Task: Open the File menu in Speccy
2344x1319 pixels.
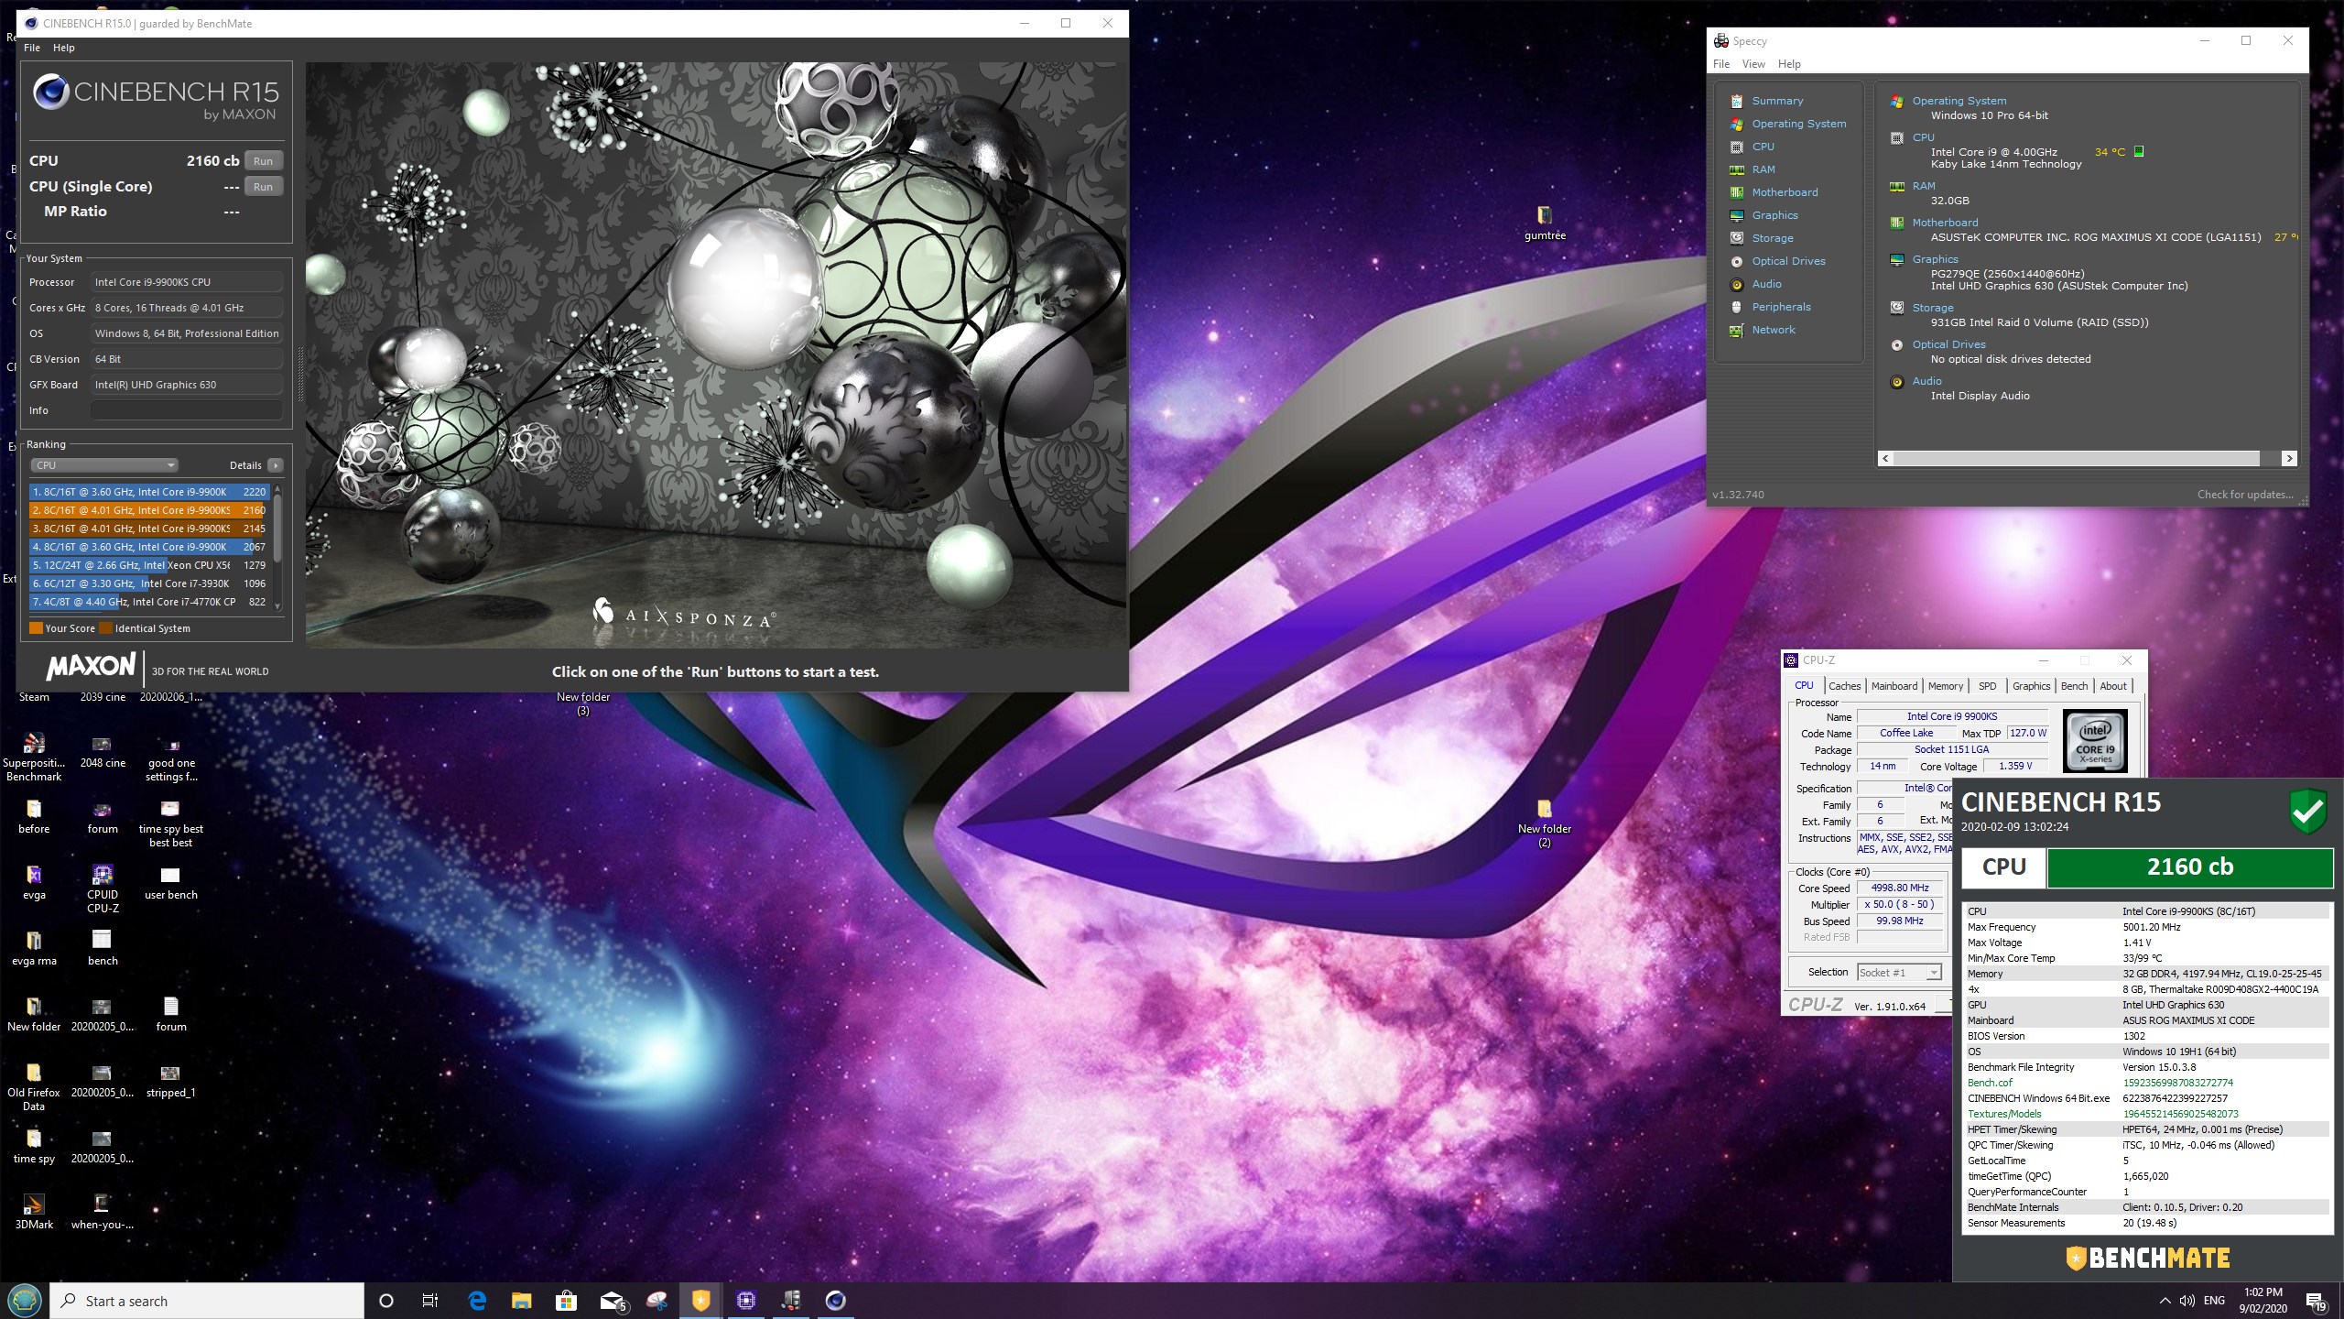Action: click(x=1721, y=64)
